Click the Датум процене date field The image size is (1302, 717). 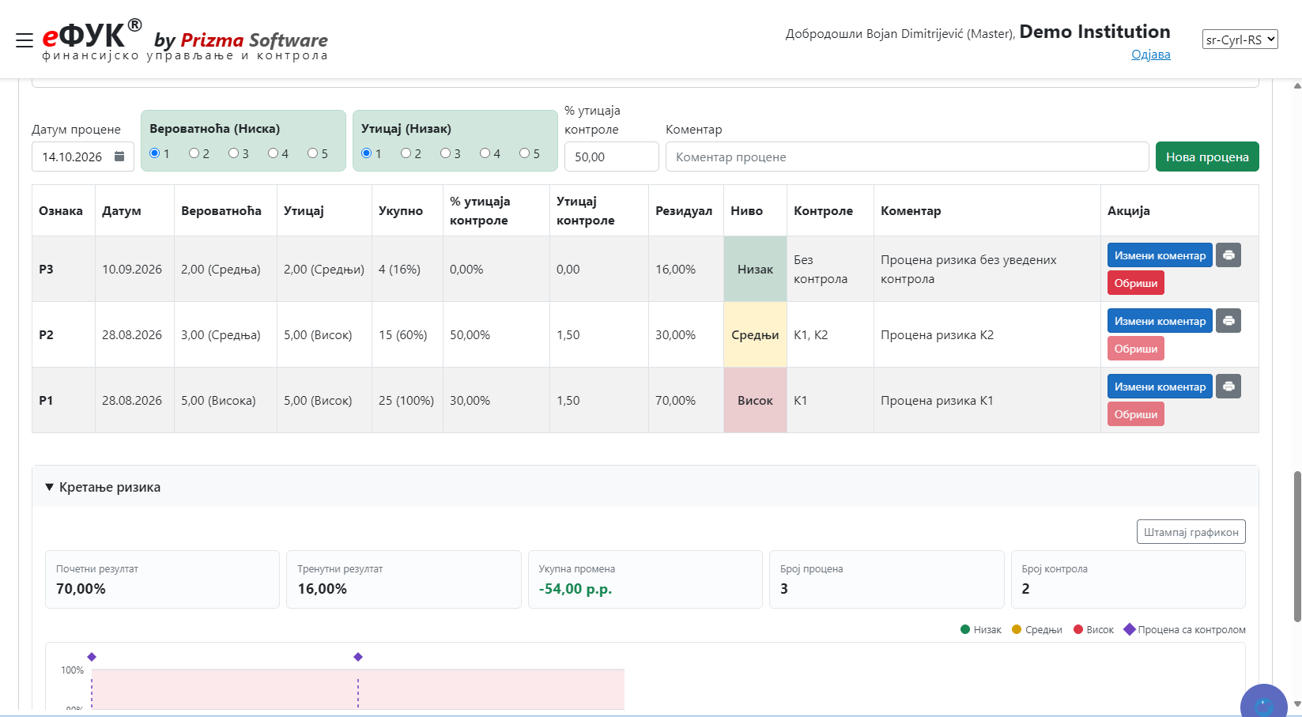click(83, 157)
